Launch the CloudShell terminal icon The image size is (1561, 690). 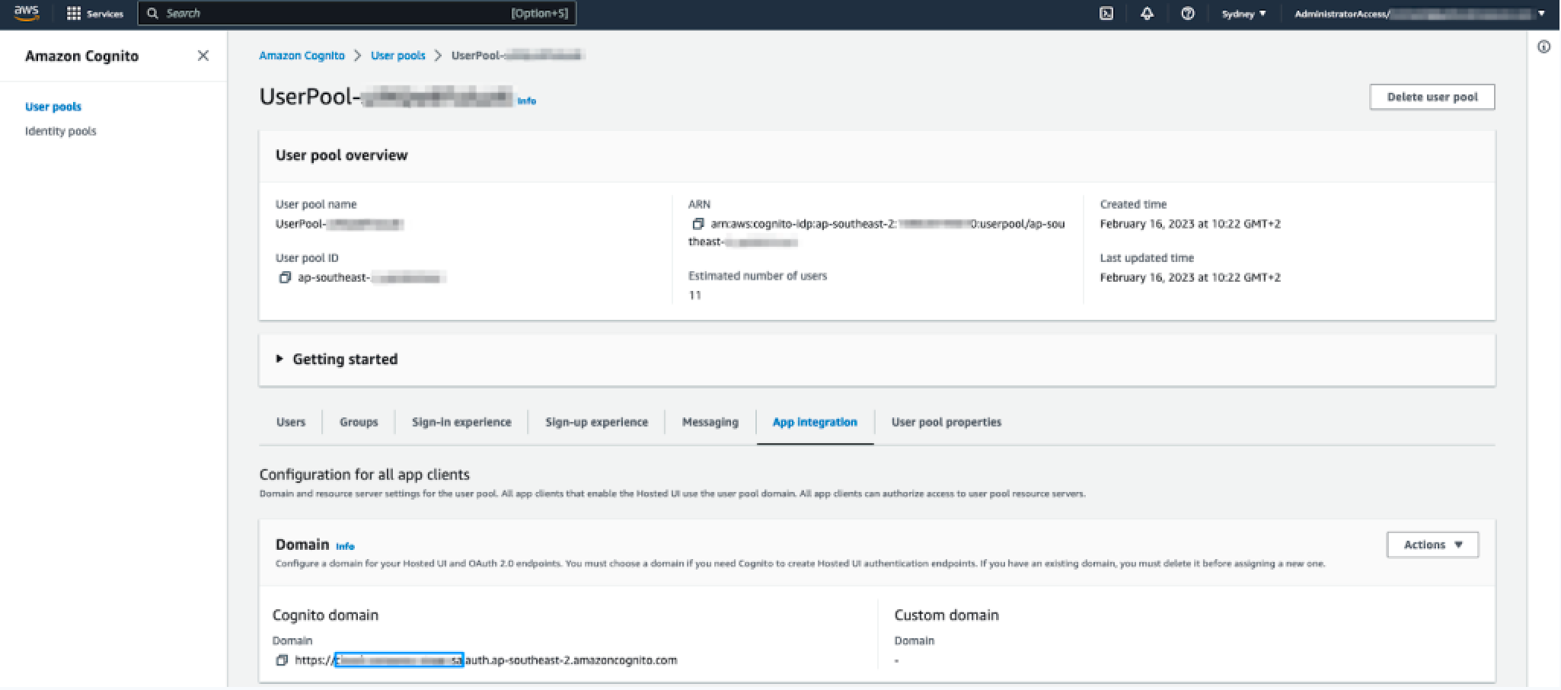1106,14
